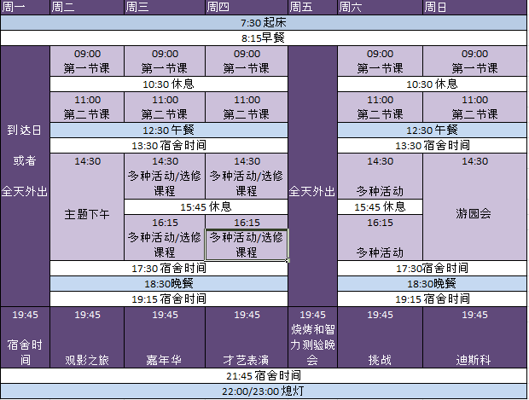Click Thursday's 14:30 多种活动/选修课程 cell
Image resolution: width=529 pixels, height=400 pixels.
[x=247, y=176]
